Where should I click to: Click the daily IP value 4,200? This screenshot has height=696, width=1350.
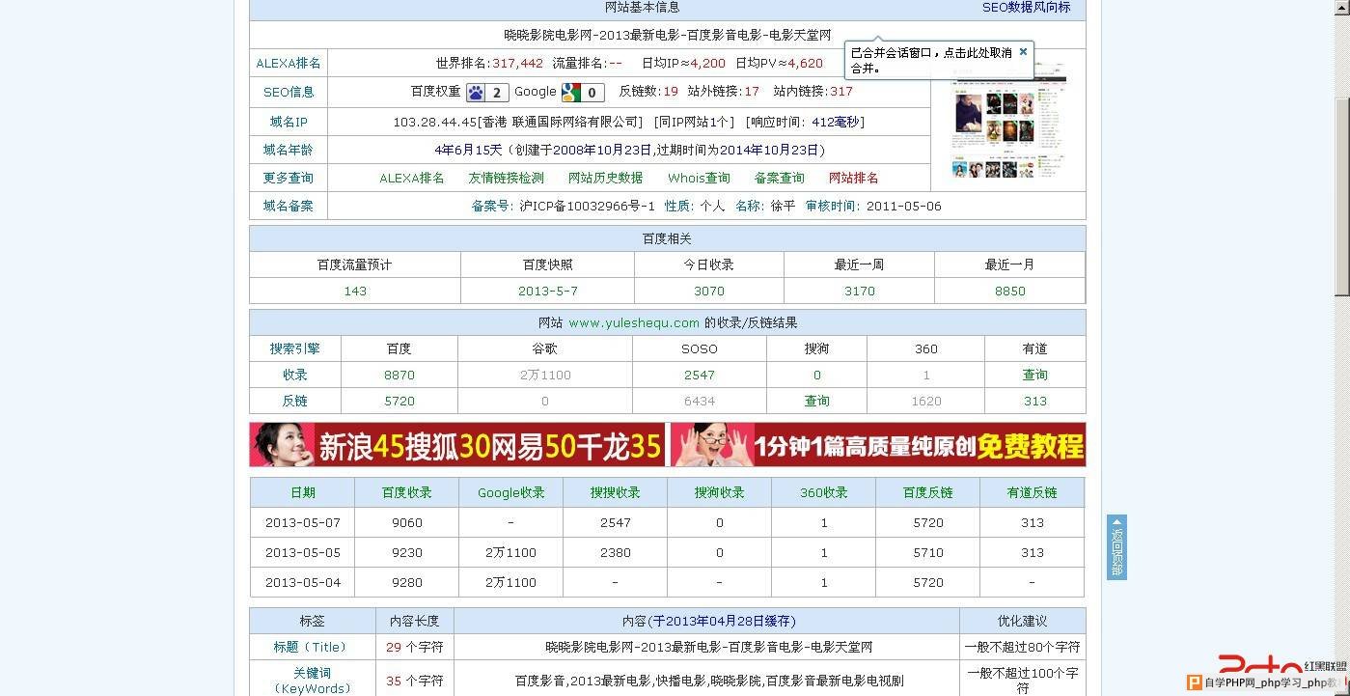[x=707, y=63]
